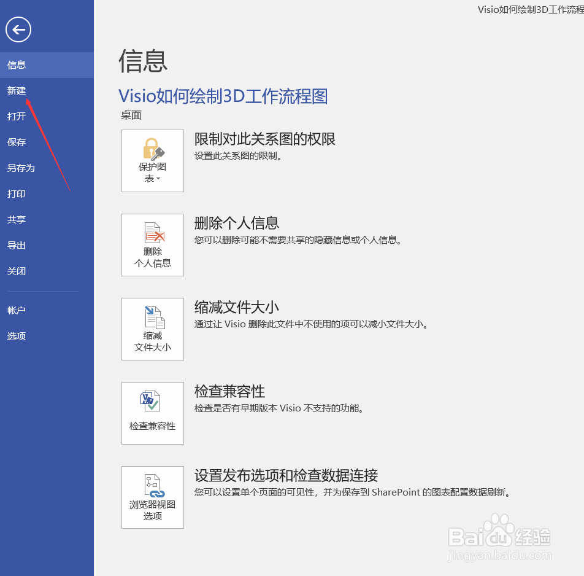Click the 桌面 location text
Screen dimensions: 584x576
[131, 115]
